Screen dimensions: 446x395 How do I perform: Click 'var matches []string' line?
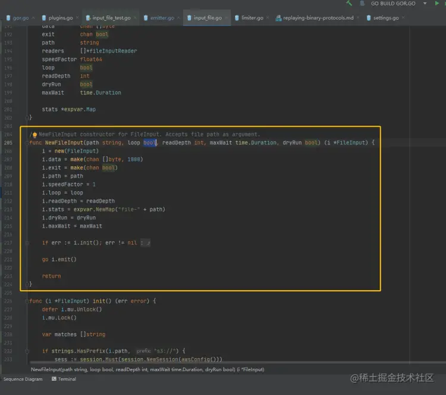point(73,335)
